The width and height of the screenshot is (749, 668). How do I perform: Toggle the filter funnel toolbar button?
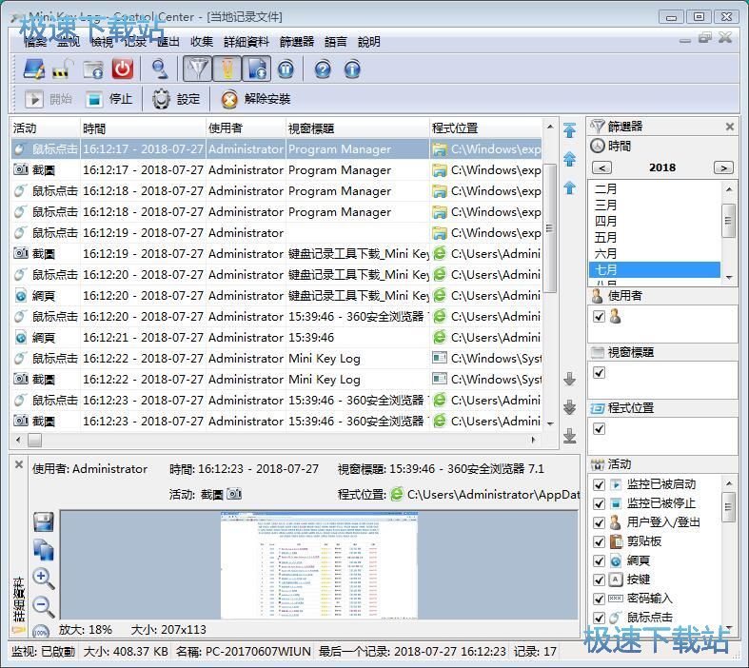click(196, 69)
